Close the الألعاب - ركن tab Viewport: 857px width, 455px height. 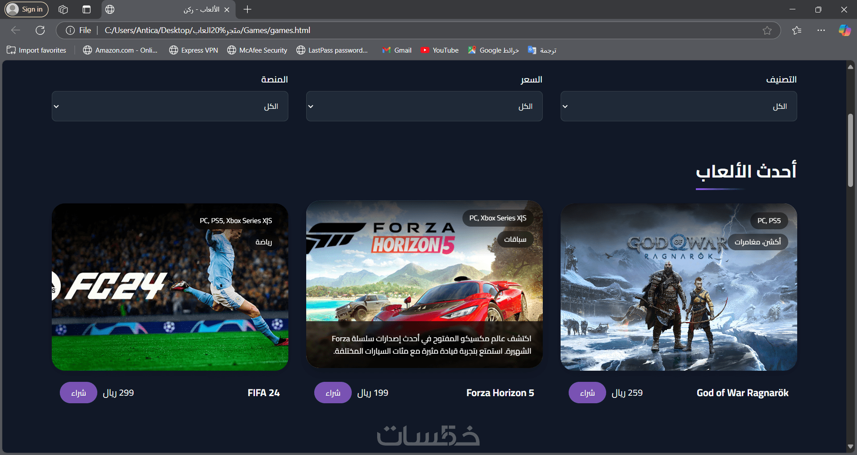[227, 9]
